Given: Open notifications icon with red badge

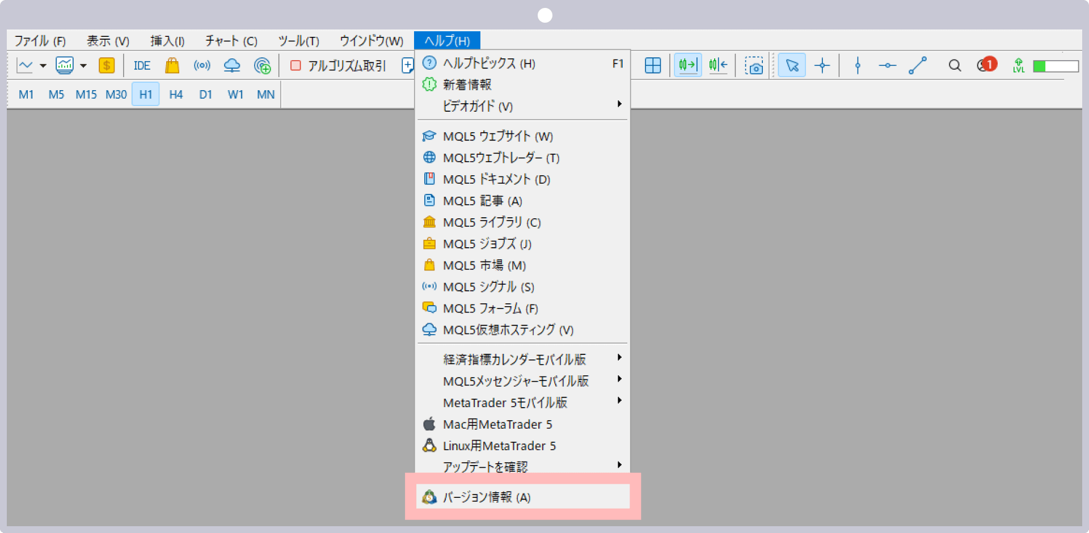Looking at the screenshot, I should pos(986,65).
